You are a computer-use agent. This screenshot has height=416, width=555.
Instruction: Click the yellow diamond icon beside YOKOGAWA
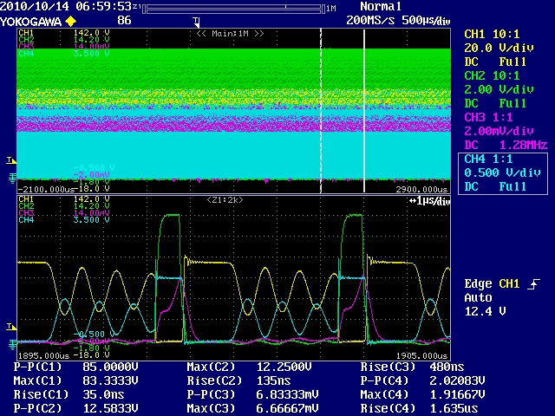(71, 19)
